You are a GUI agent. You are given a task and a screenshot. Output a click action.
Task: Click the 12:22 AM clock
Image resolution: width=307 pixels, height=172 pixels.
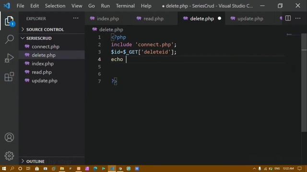(x=288, y=169)
